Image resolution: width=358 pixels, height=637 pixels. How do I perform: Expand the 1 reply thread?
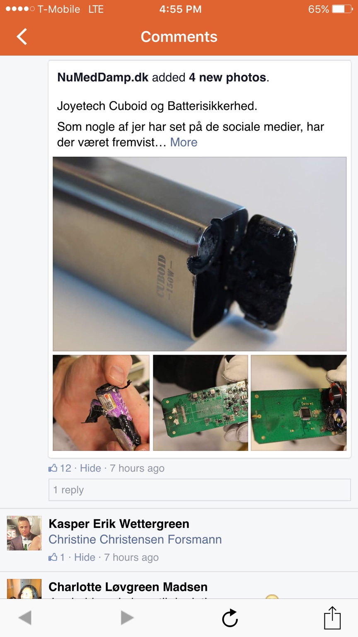[200, 490]
